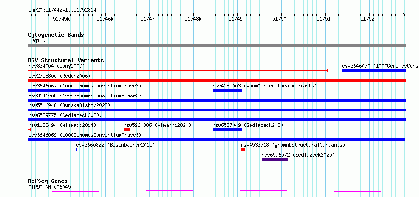Click the blue bar under esv3646068

click(217, 100)
